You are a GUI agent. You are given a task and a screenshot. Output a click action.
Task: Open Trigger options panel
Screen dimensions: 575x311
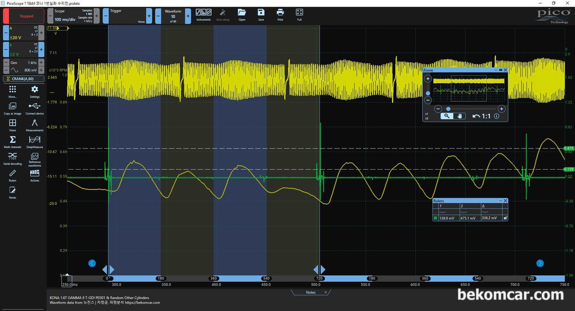(127, 16)
